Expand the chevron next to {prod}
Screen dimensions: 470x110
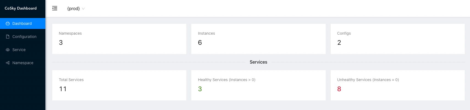coord(83,9)
